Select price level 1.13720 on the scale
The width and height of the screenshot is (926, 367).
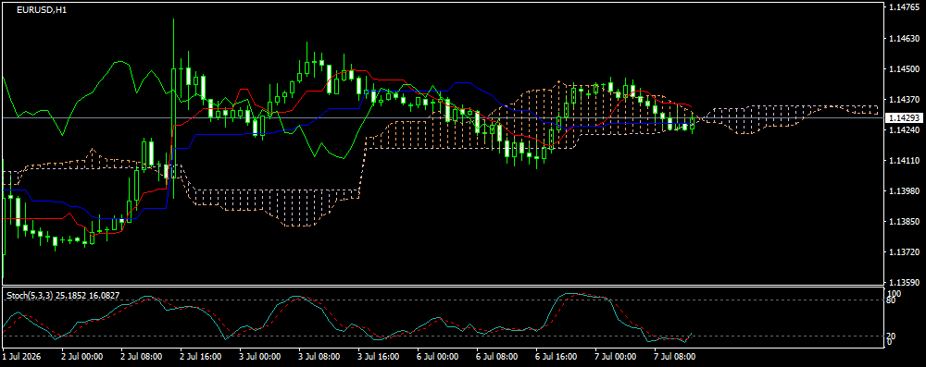905,252
